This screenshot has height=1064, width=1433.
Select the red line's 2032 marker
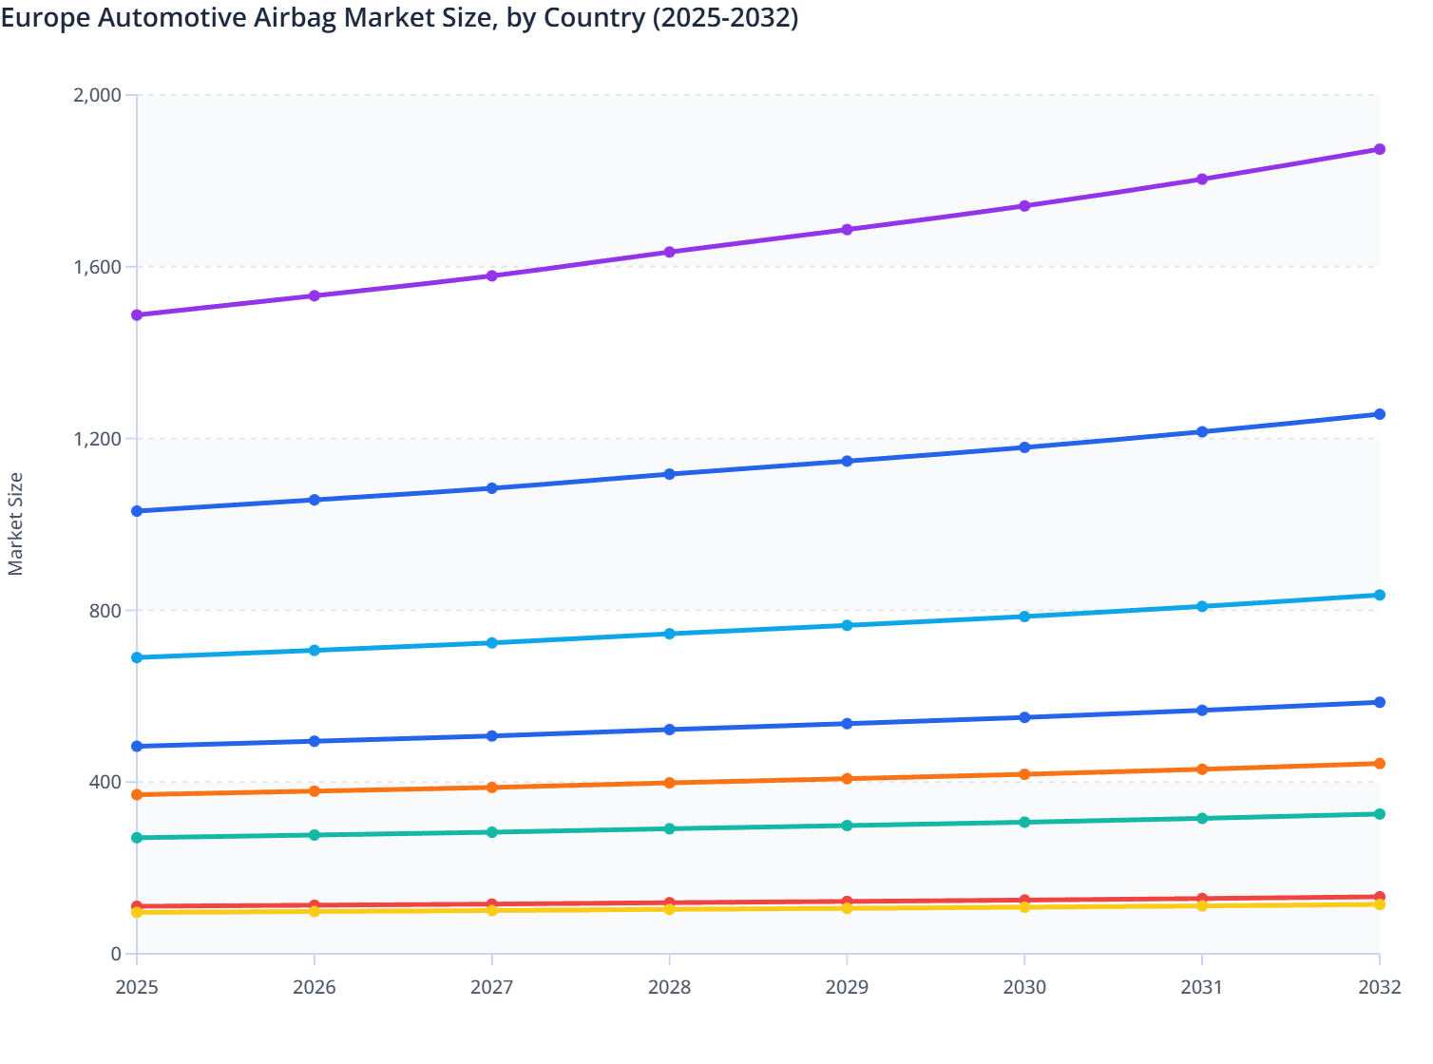(x=1380, y=897)
